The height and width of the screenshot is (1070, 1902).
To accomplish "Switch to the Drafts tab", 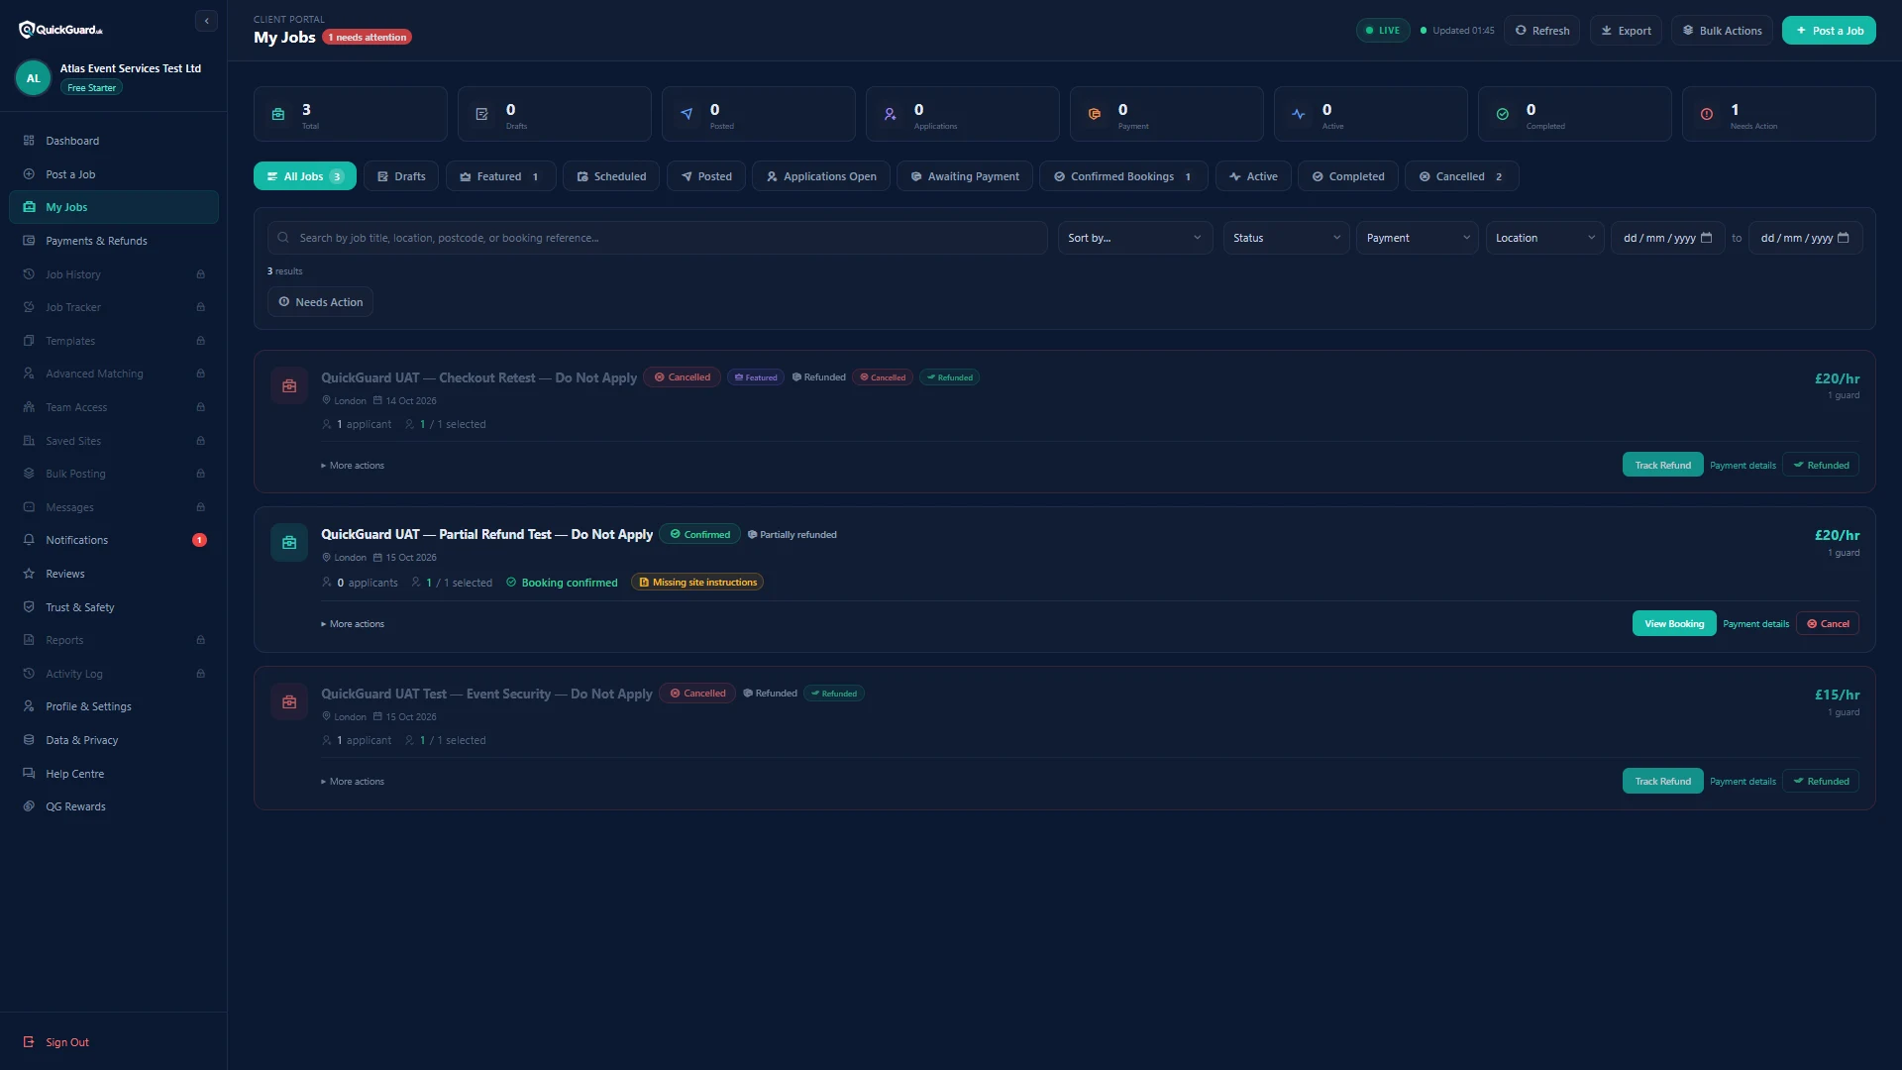I will tap(401, 176).
